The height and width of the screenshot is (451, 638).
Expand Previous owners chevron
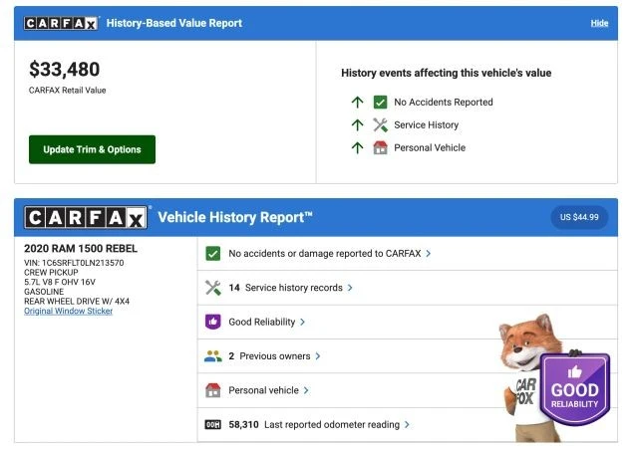[x=318, y=356]
